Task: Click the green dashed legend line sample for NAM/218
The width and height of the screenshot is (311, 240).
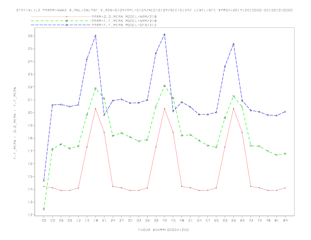Action: click(x=61, y=21)
